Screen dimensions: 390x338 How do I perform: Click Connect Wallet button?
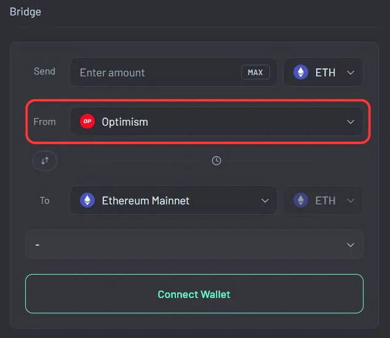point(194,294)
